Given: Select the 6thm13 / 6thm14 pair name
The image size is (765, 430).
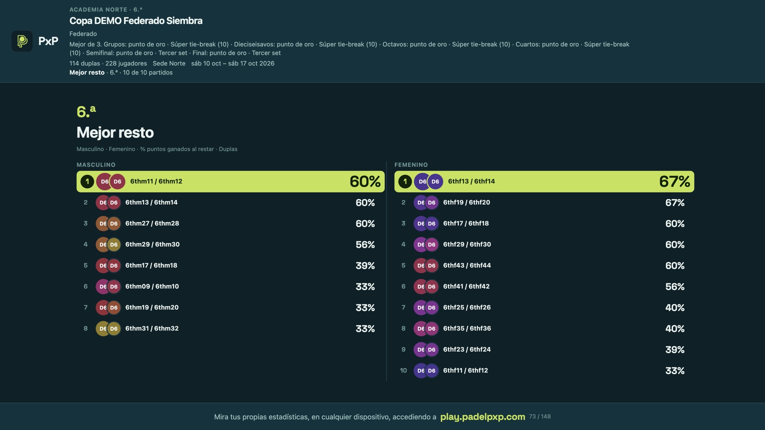Looking at the screenshot, I should point(152,203).
